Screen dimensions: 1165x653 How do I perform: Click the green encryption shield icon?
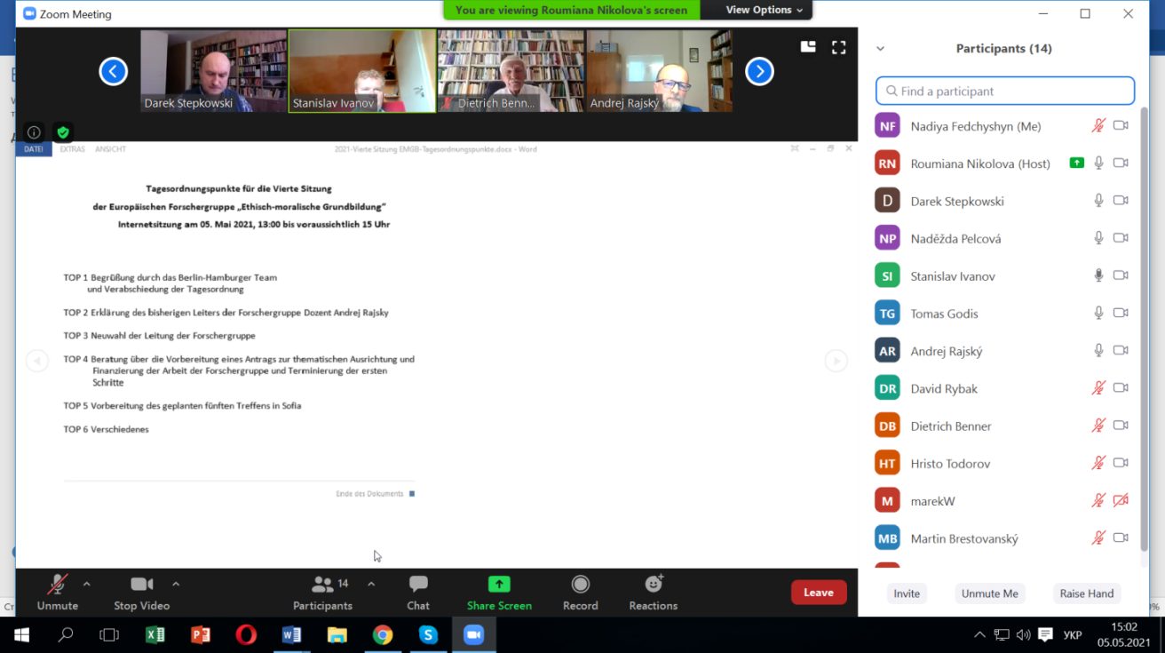[62, 132]
